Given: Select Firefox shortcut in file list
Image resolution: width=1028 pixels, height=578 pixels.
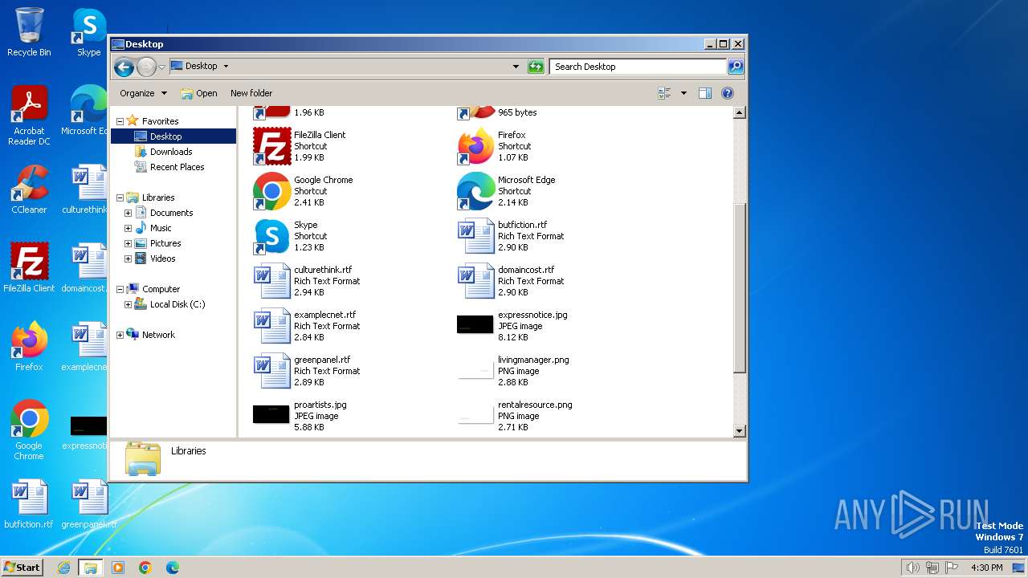Looking at the screenshot, I should coord(492,146).
